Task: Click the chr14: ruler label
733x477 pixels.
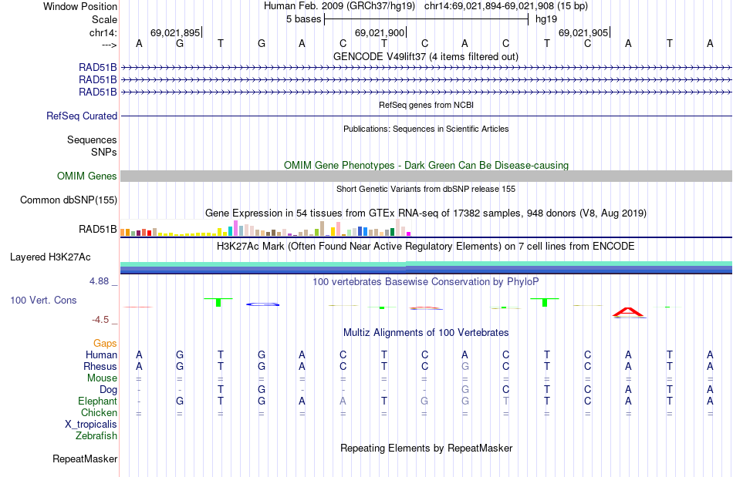Action: 103,32
